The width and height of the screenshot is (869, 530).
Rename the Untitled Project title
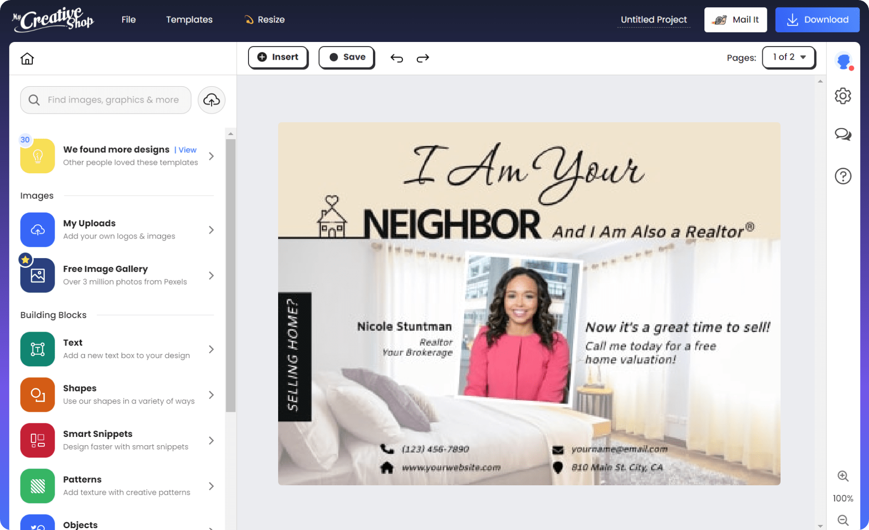point(653,20)
